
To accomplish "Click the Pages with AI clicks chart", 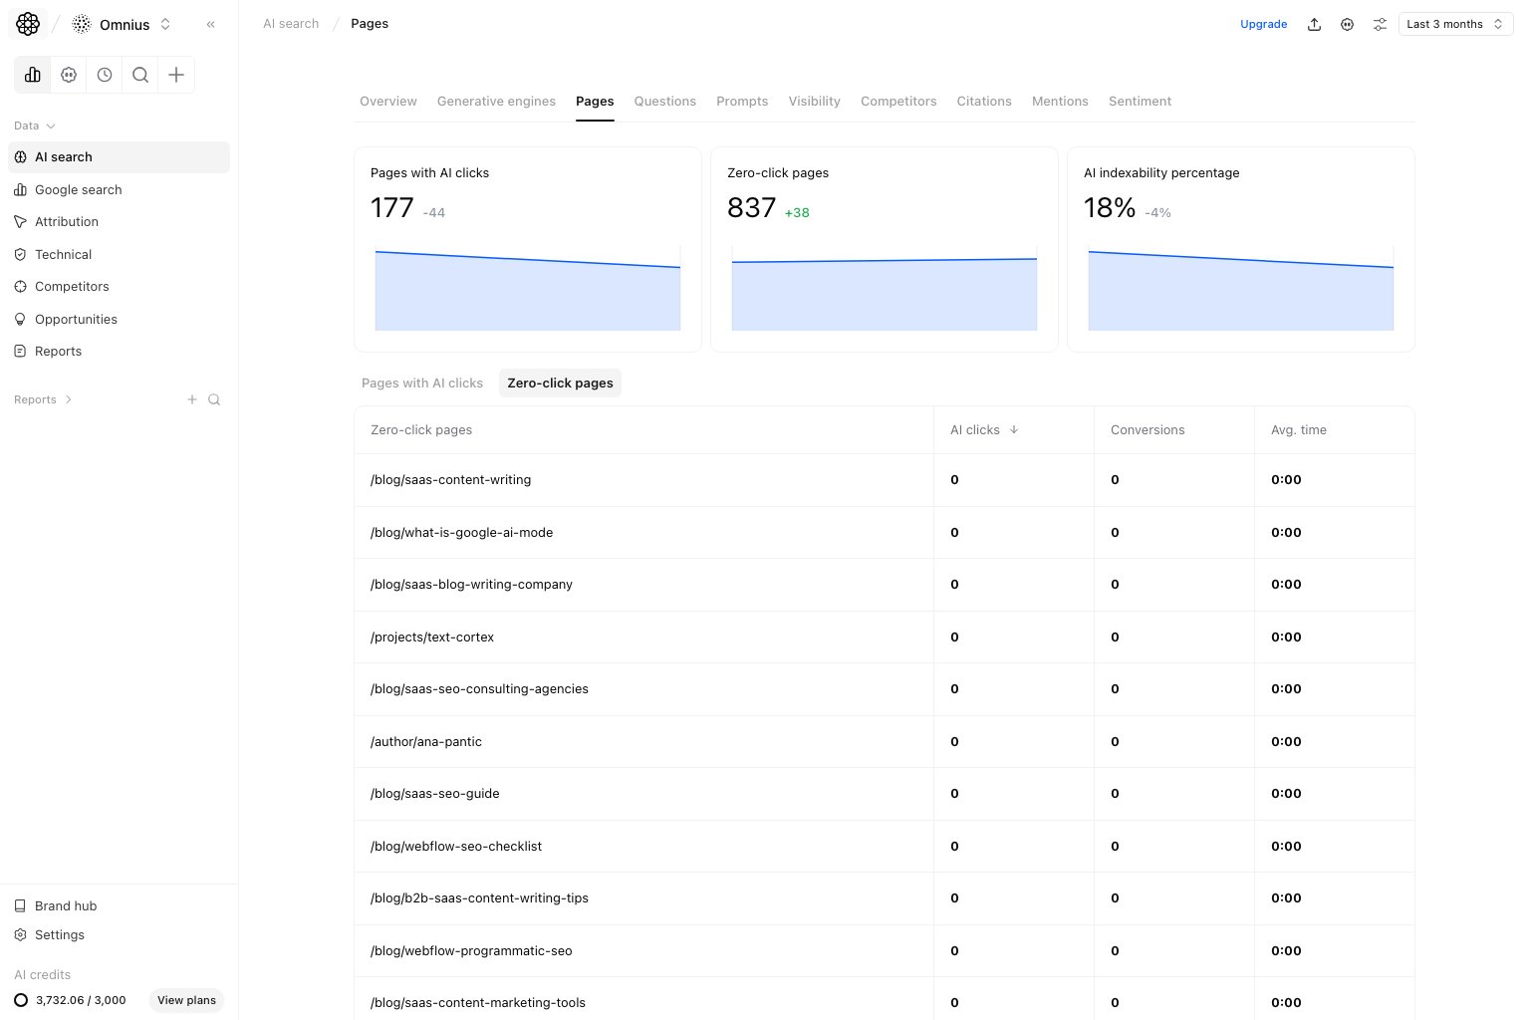I will coord(528,288).
